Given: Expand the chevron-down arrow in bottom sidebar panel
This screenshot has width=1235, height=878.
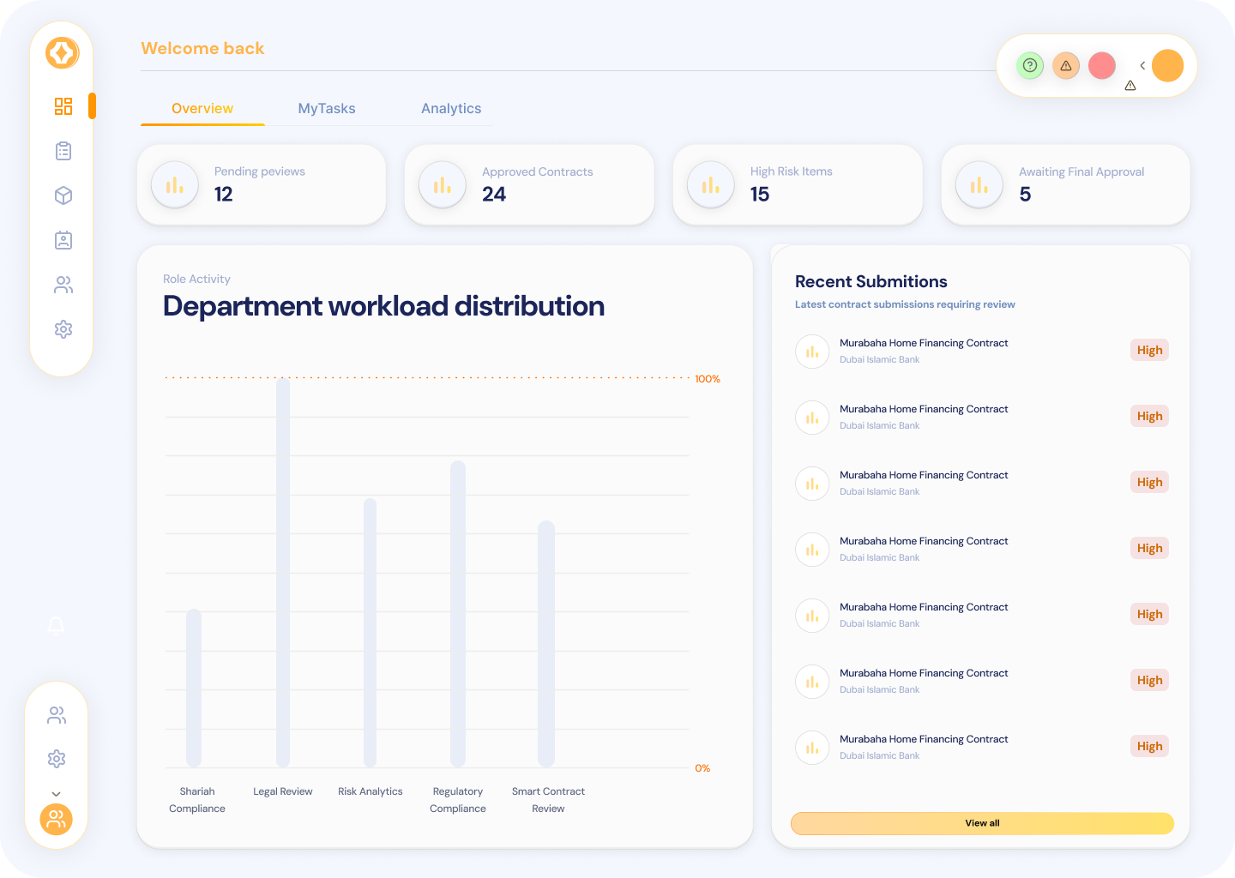Looking at the screenshot, I should pos(57,794).
